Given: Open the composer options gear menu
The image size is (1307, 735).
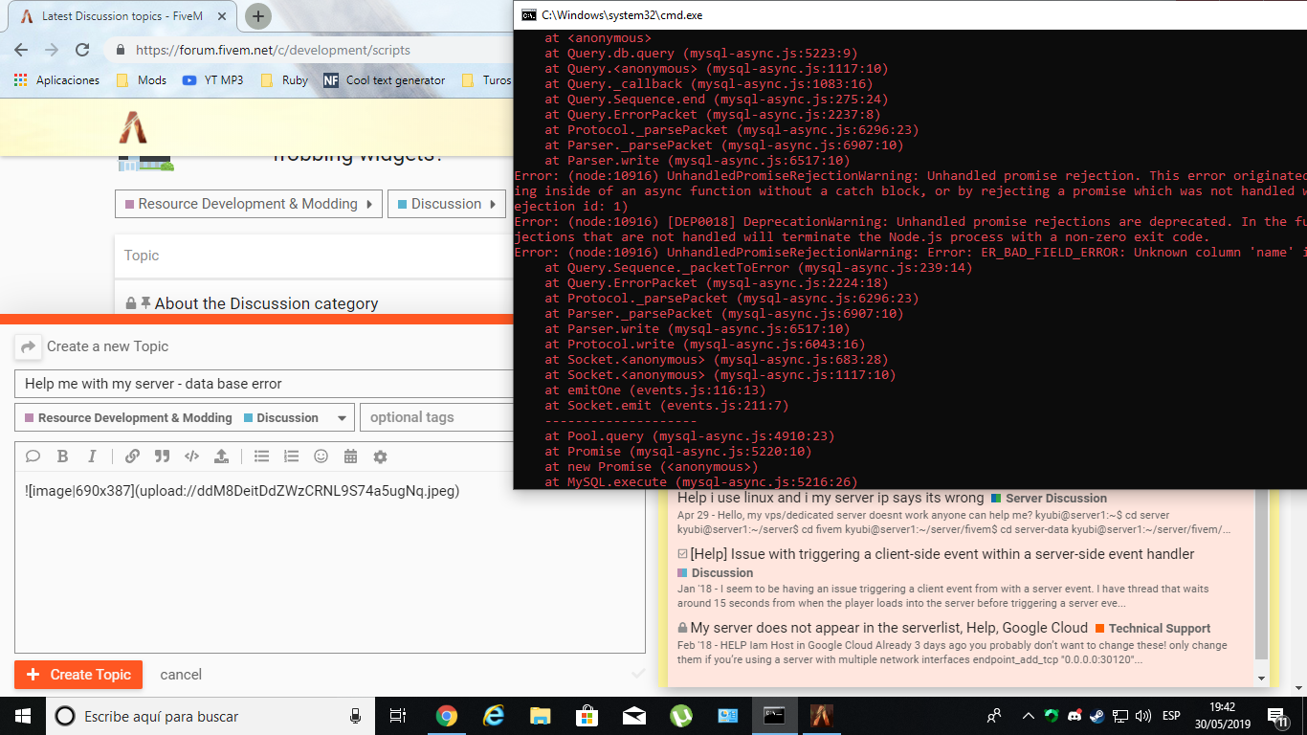Looking at the screenshot, I should pos(380,457).
